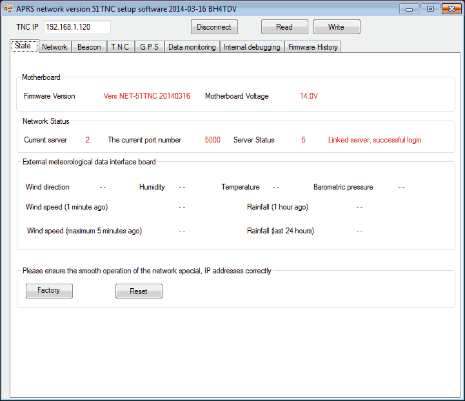Switch to the Network tab
The image size is (465, 401).
[x=55, y=47]
